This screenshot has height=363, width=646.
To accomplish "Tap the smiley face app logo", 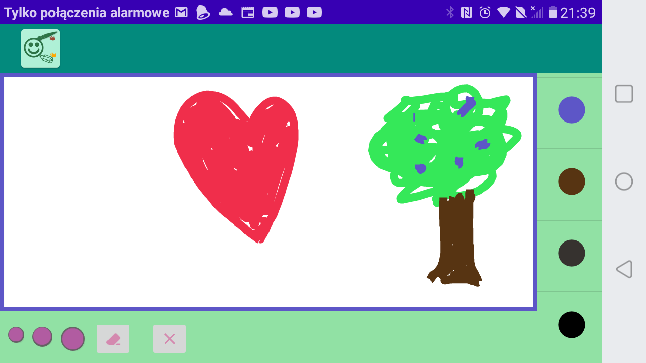I will tap(40, 48).
